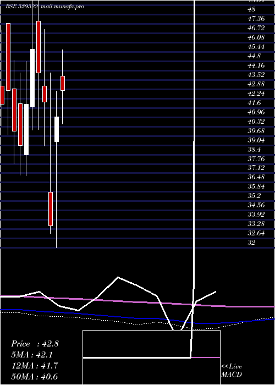Screen dimensions: 275x385
Task: Click the 41.6 price axis label
Action: coord(254,103)
